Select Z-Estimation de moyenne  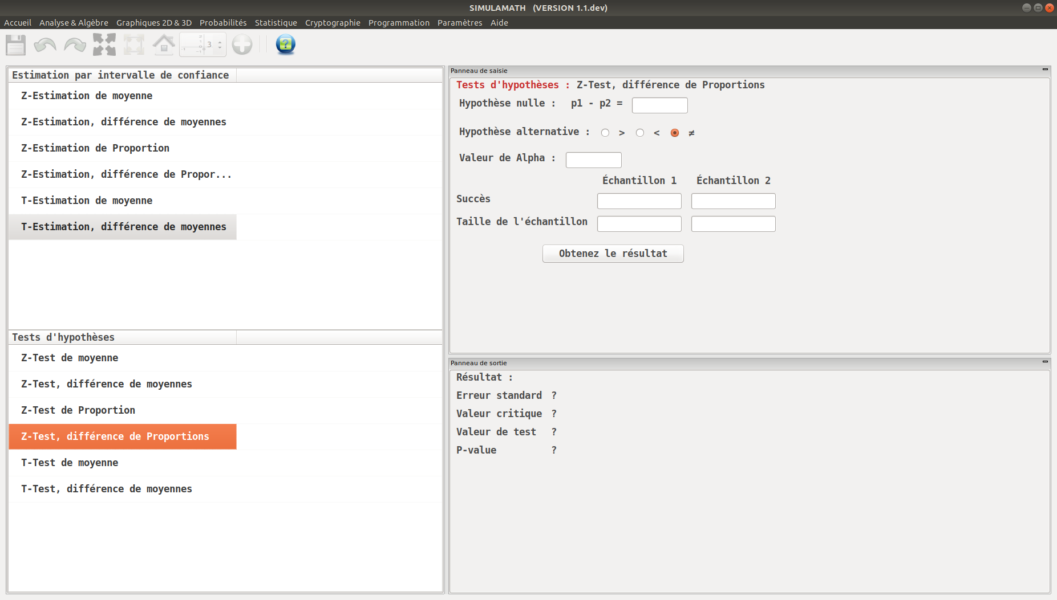point(123,96)
